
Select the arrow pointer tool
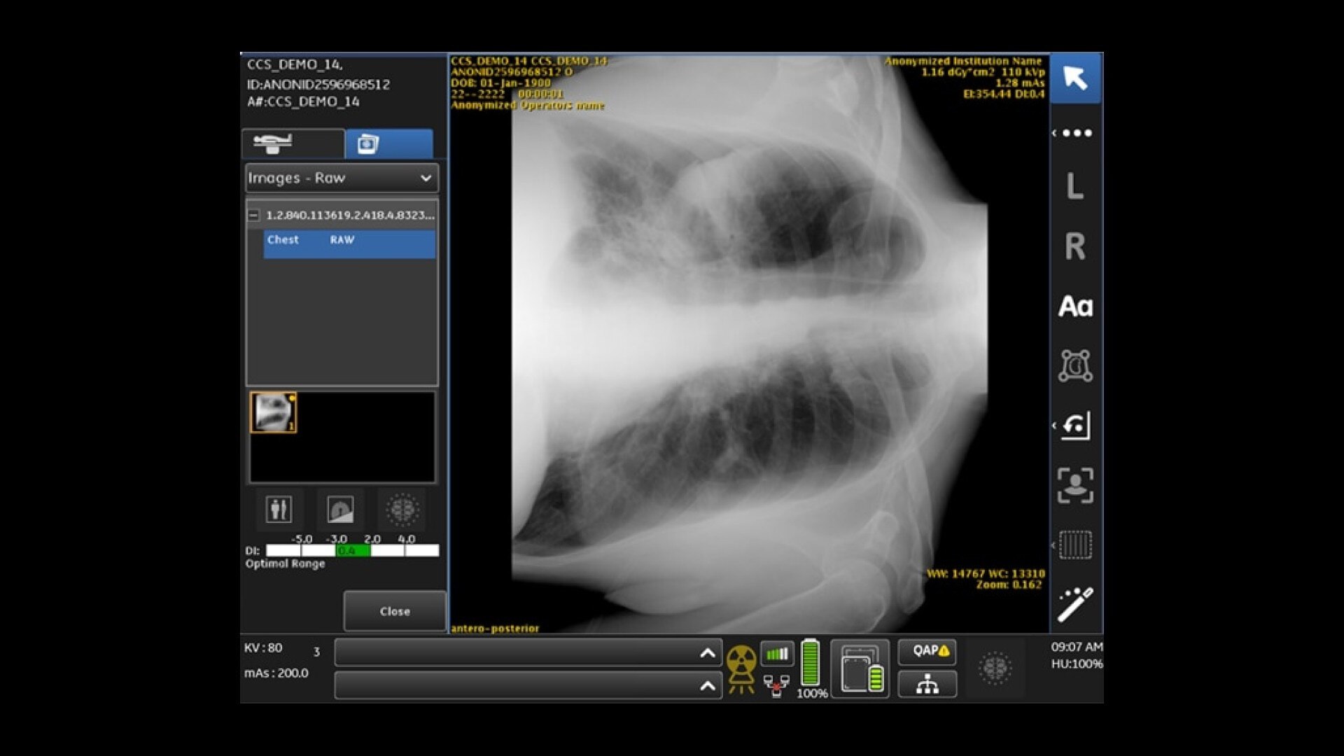click(x=1075, y=78)
